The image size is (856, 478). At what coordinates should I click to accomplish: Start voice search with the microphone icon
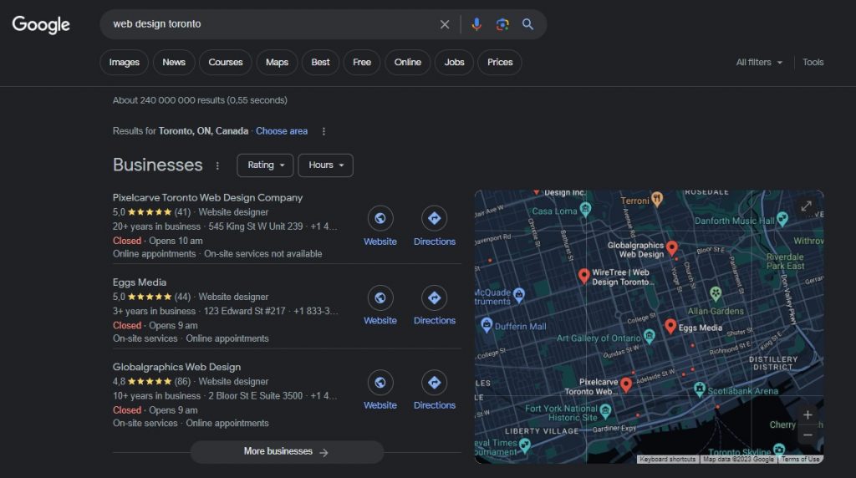(476, 24)
